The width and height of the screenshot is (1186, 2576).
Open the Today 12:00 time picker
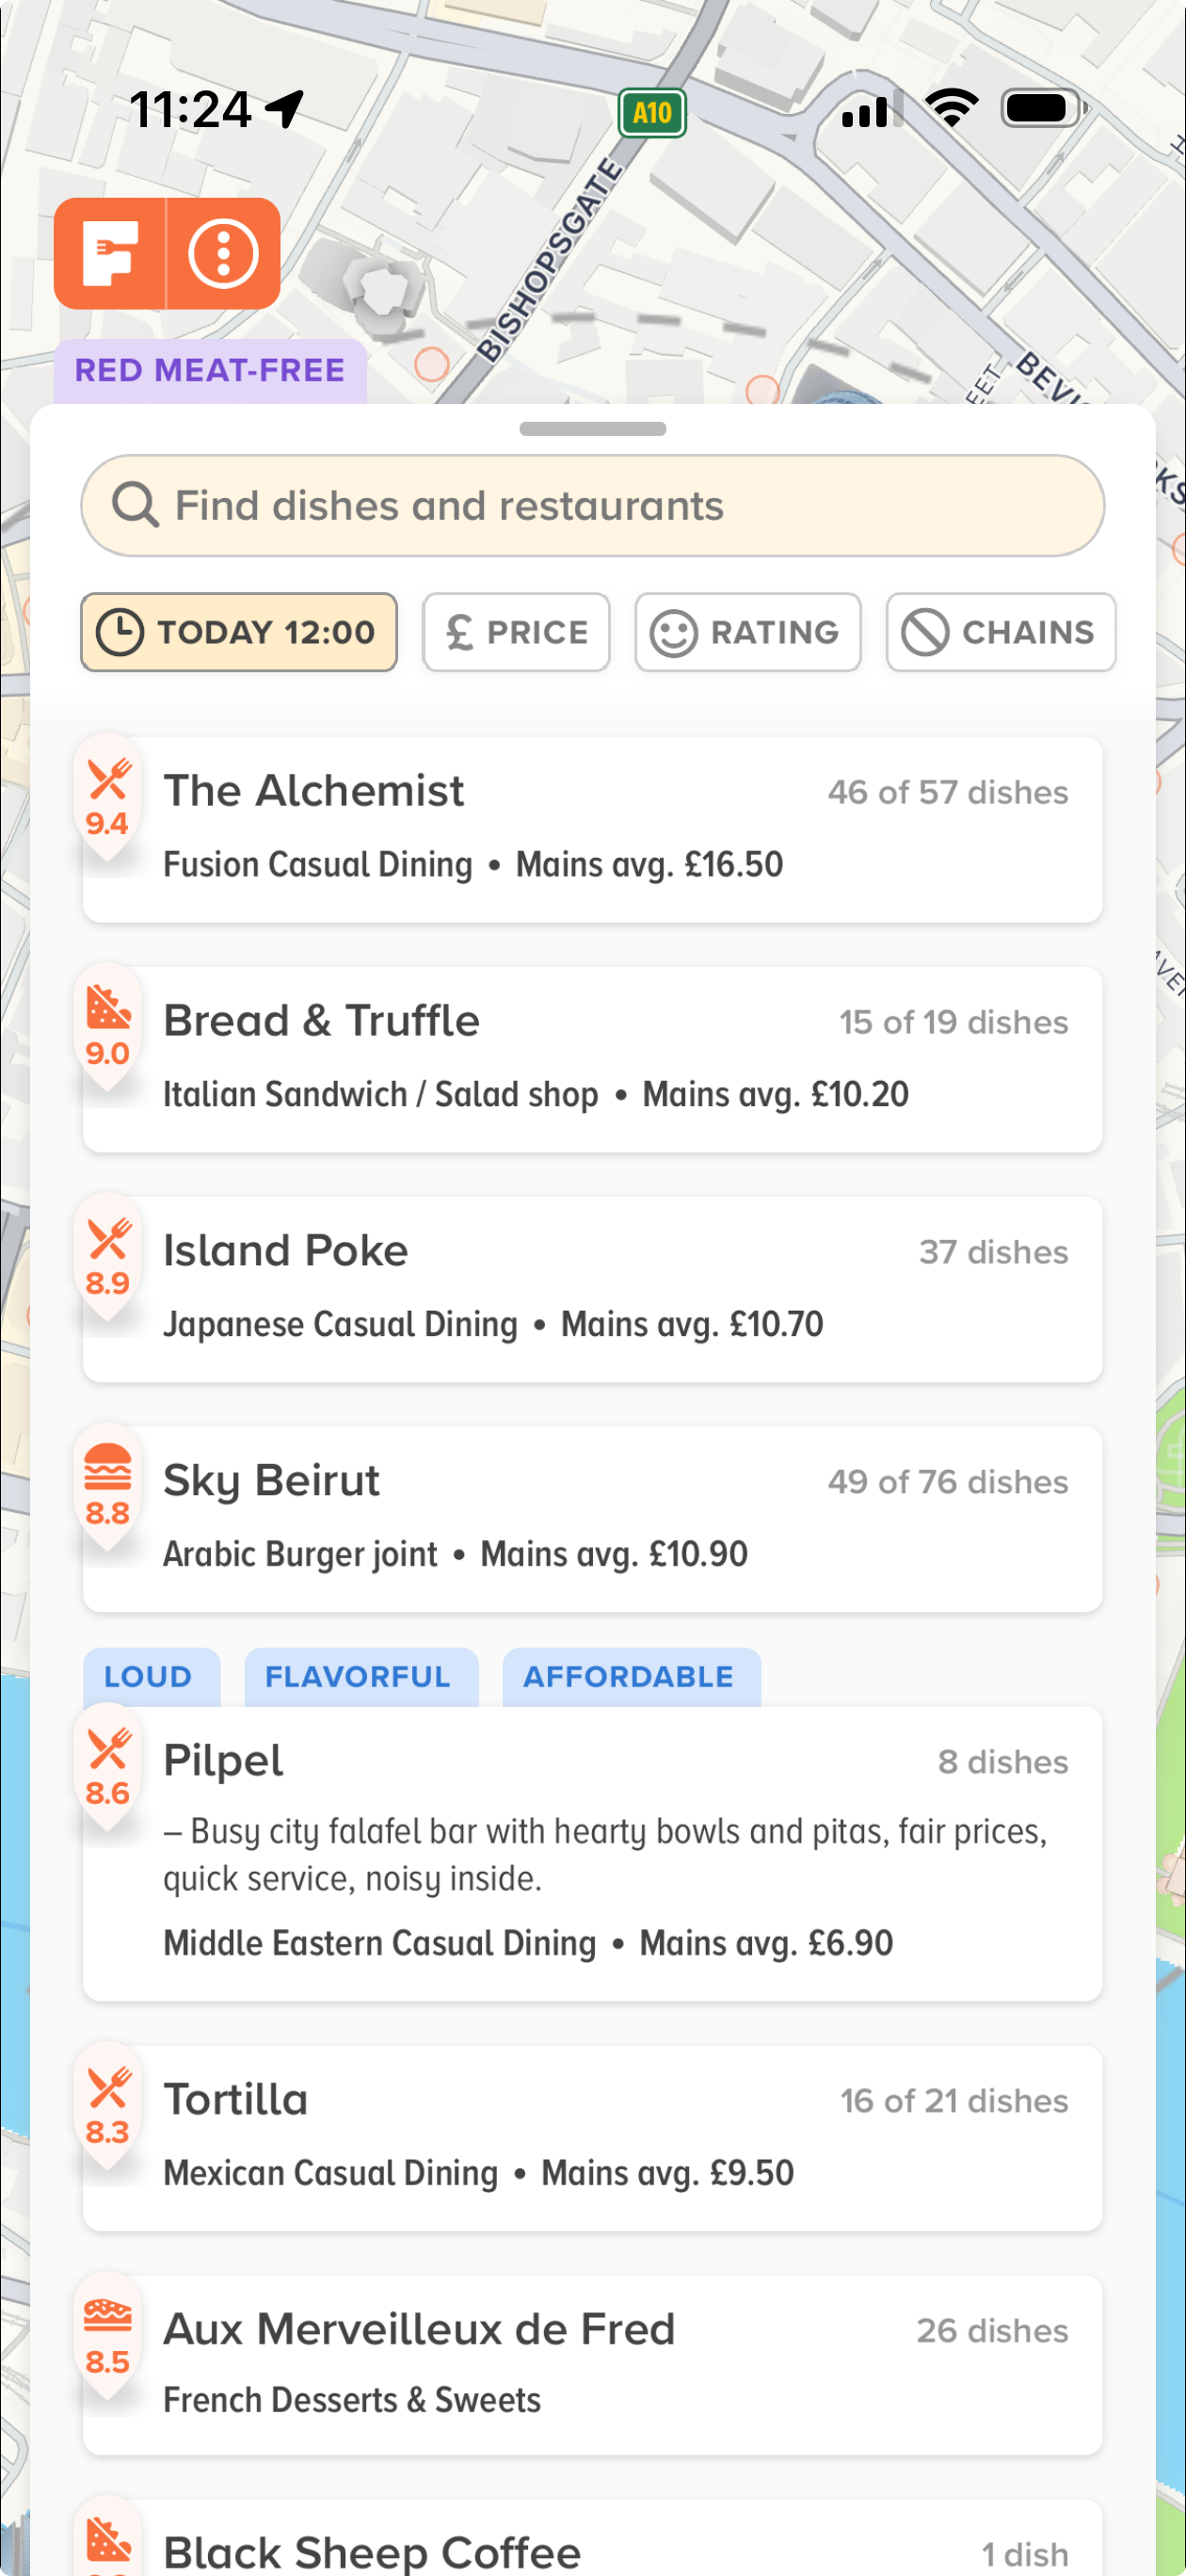click(239, 632)
